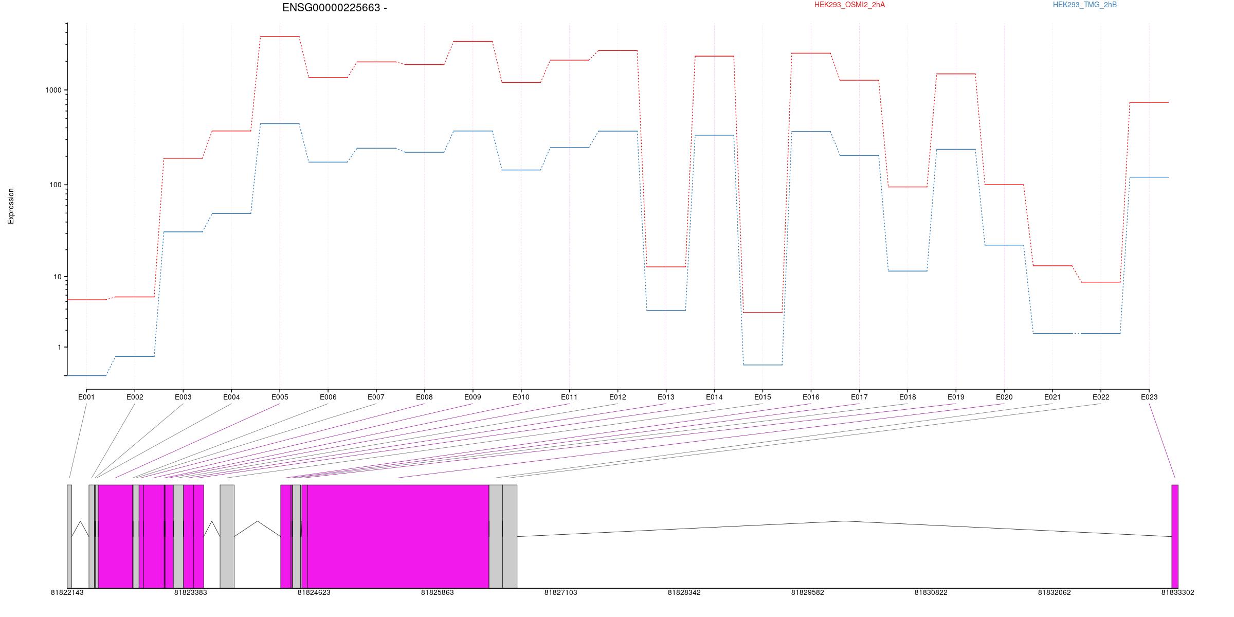This screenshot has height=617, width=1234.
Task: Click the y-axis tick value 1000
Action: click(x=53, y=90)
